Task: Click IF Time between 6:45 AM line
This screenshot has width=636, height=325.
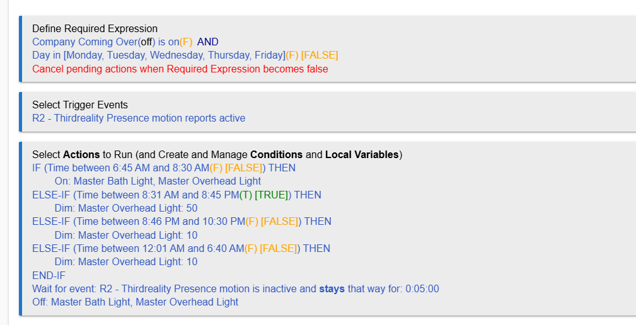Action: click(164, 168)
